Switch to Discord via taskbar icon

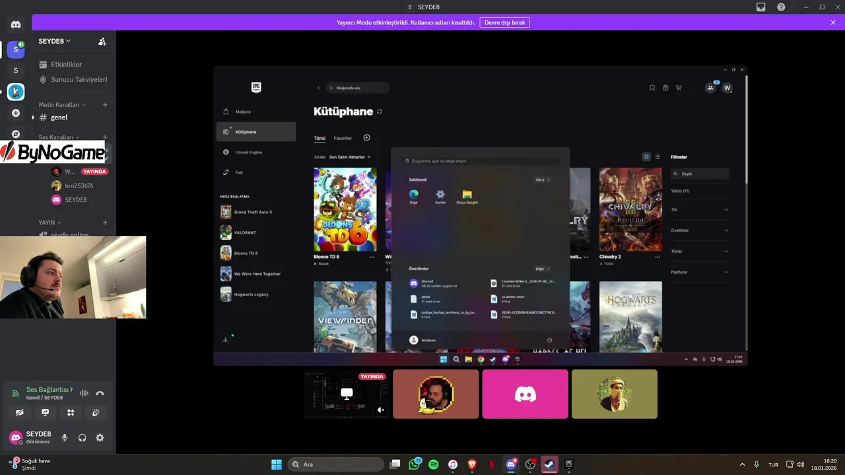tap(511, 464)
